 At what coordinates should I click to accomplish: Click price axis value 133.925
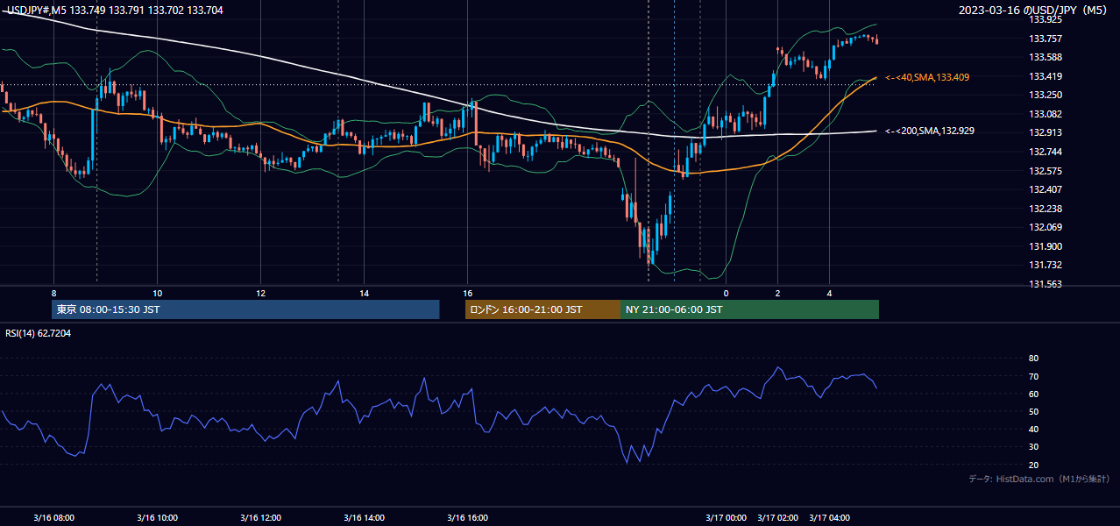[x=1046, y=19]
